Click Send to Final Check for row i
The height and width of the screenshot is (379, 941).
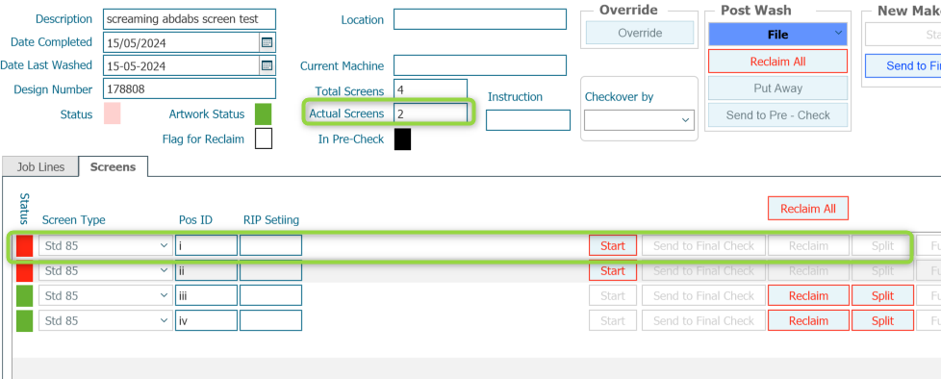click(x=703, y=246)
